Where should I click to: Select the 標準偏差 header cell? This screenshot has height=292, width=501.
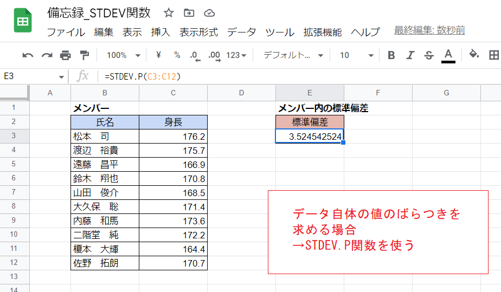click(310, 122)
